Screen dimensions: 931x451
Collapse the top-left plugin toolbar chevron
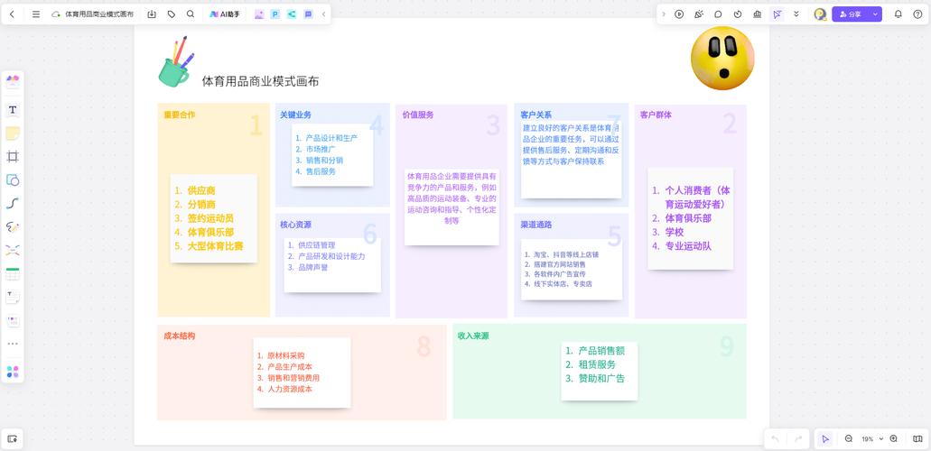tap(323, 14)
